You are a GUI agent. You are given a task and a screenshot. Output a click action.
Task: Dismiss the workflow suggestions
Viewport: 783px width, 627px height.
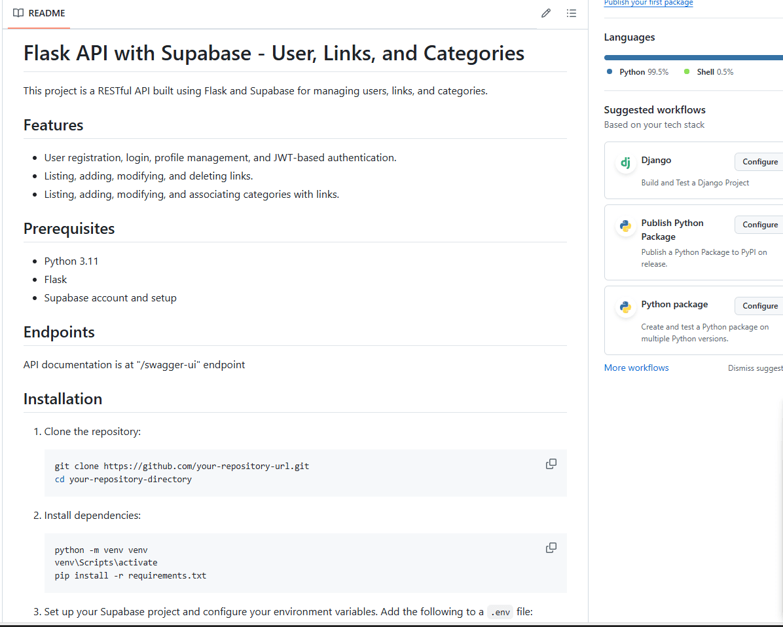(x=755, y=368)
